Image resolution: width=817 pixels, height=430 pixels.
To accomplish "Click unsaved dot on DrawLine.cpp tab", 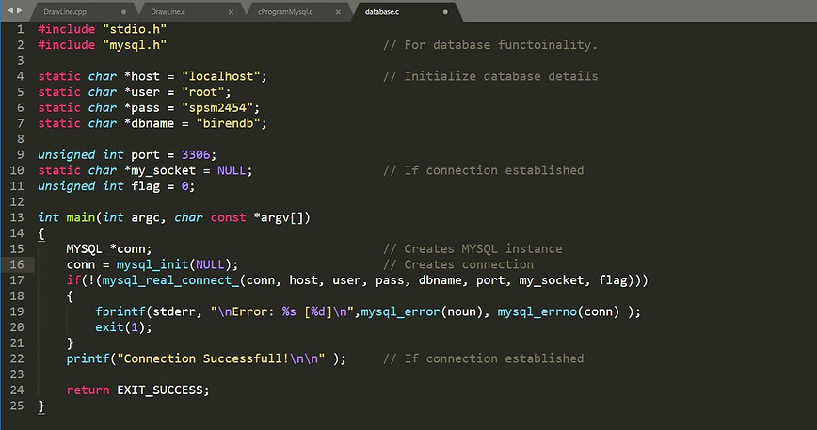I will click(123, 12).
